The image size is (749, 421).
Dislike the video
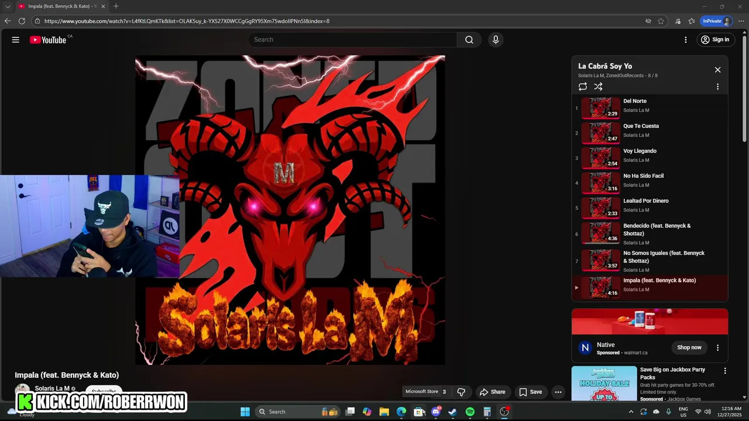click(461, 392)
